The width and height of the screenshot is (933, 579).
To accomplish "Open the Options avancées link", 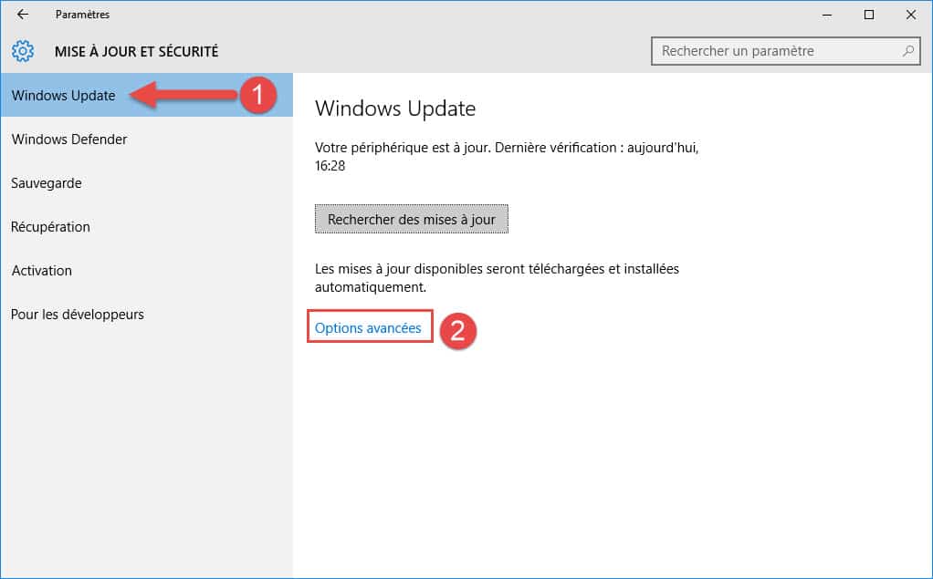I will pyautogui.click(x=368, y=328).
